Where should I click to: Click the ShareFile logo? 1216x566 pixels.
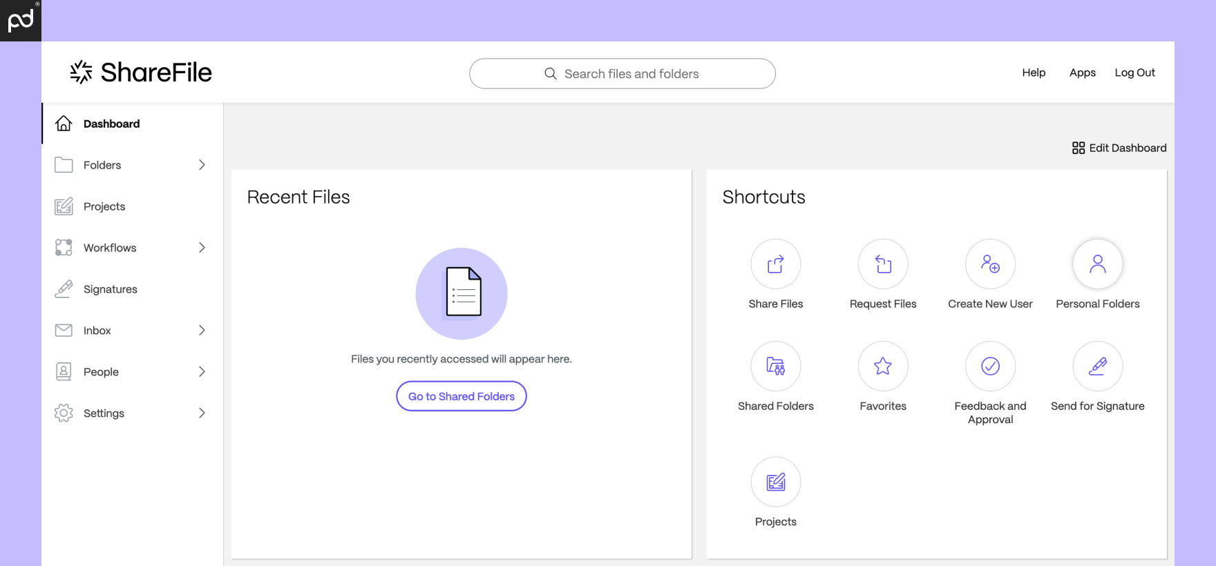pos(141,72)
